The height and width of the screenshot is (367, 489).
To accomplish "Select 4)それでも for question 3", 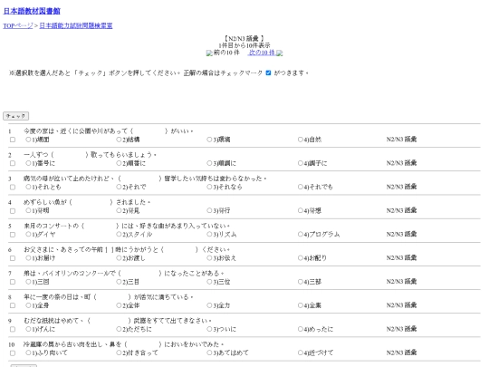I will (x=301, y=187).
